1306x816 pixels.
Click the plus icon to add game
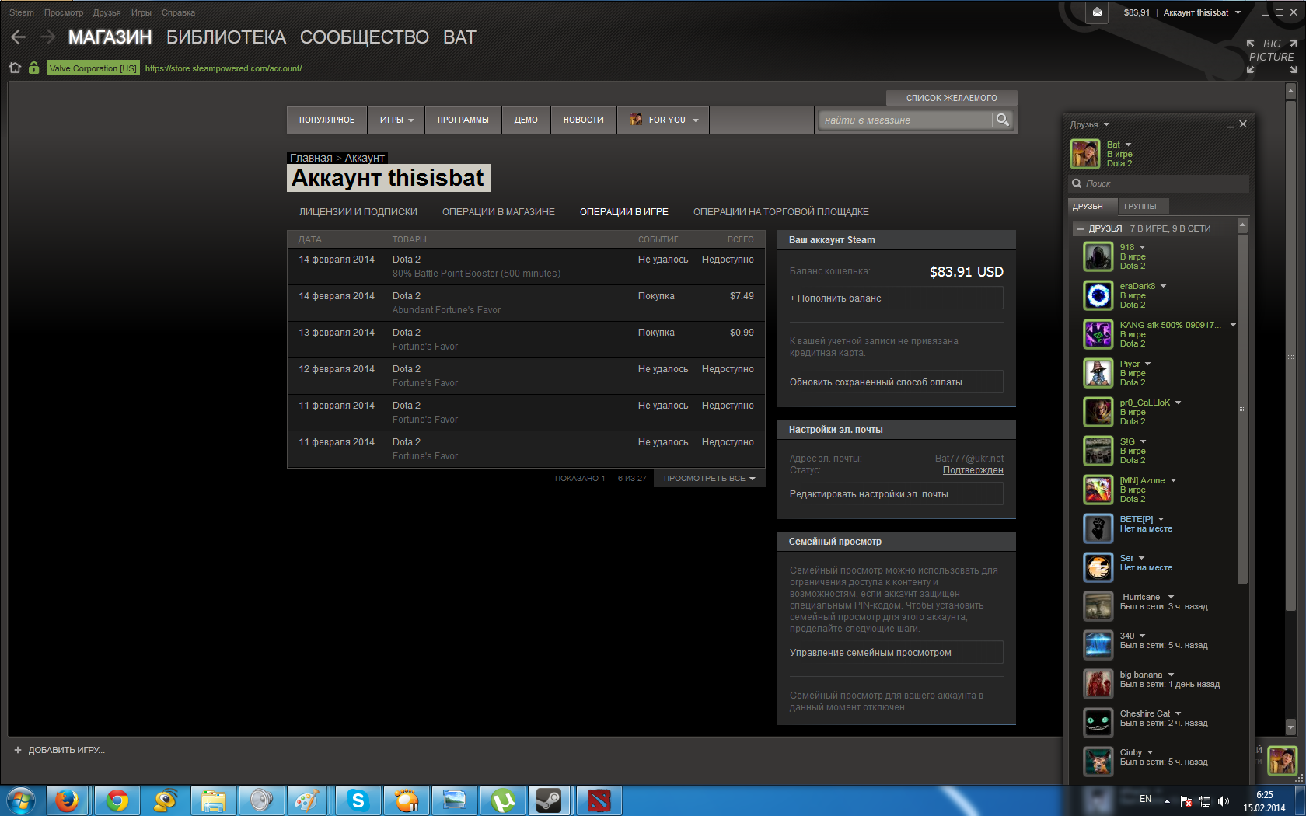(x=17, y=750)
